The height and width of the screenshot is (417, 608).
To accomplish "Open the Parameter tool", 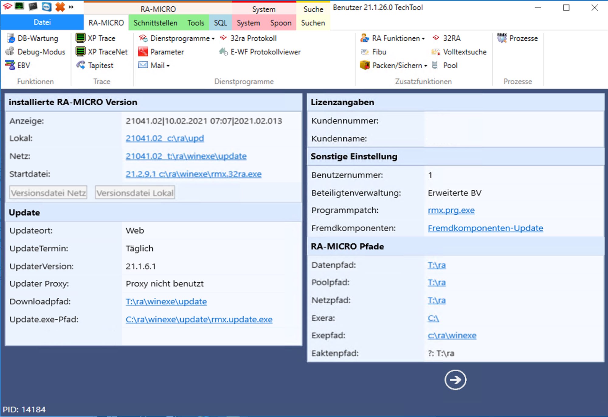I will (161, 52).
